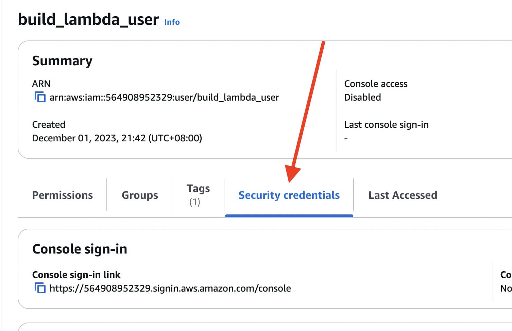Image resolution: width=512 pixels, height=331 pixels.
Task: Click the Console access label
Action: [x=376, y=84]
